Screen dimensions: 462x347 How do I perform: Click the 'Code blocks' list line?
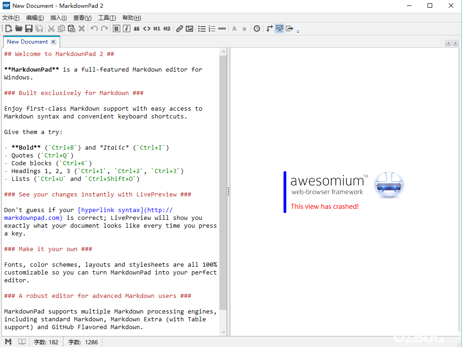click(48, 163)
